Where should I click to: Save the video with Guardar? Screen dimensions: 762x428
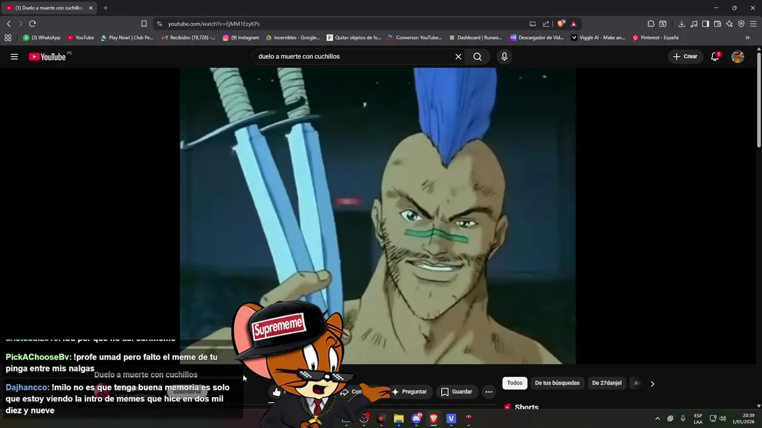457,392
